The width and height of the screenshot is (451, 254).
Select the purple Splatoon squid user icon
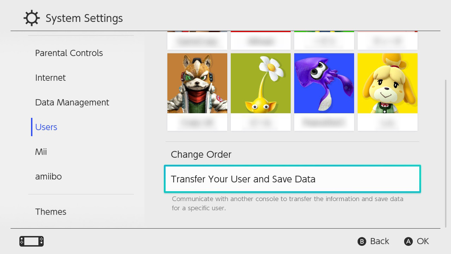[x=324, y=83]
